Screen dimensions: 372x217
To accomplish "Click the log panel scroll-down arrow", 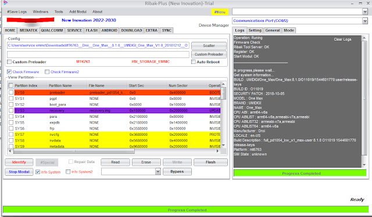I will [364, 165].
